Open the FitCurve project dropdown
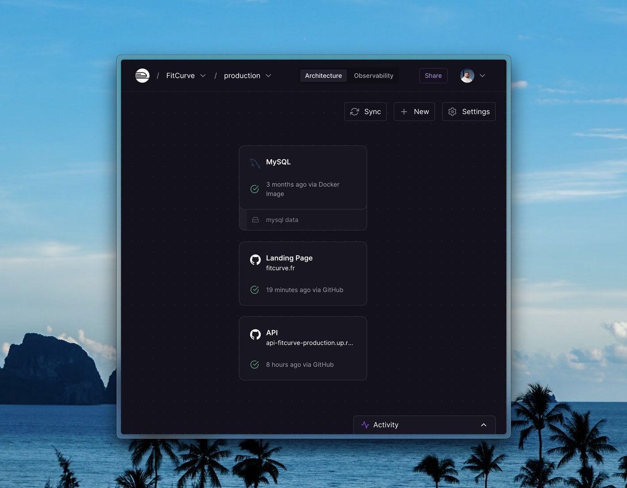The width and height of the screenshot is (627, 488). [186, 76]
